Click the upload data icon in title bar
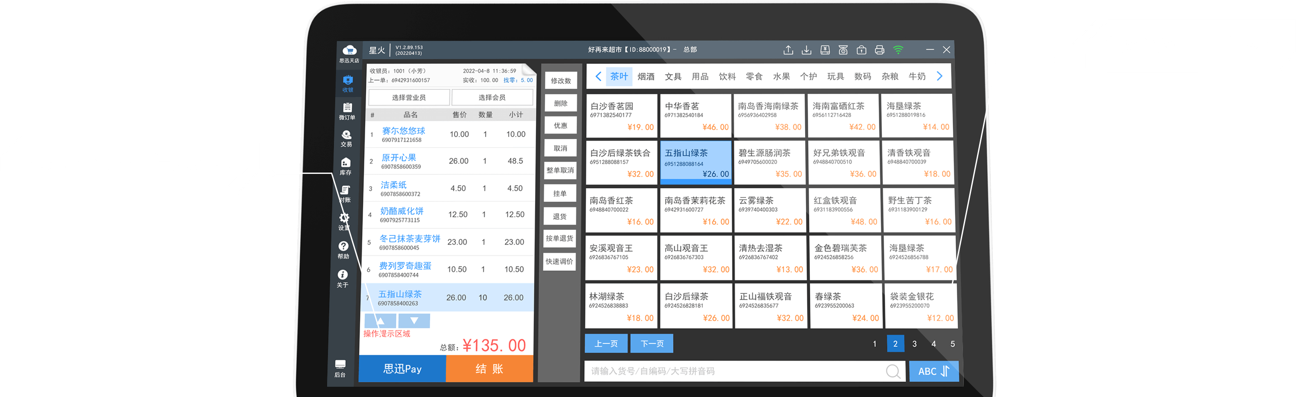 coord(788,50)
